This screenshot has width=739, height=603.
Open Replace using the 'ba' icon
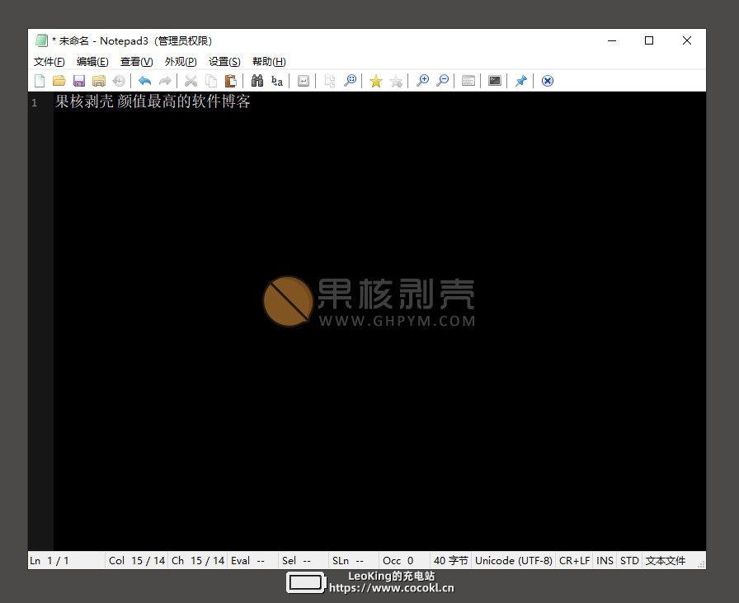[x=277, y=81]
